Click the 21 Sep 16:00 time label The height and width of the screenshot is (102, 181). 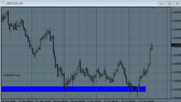(x=43, y=101)
